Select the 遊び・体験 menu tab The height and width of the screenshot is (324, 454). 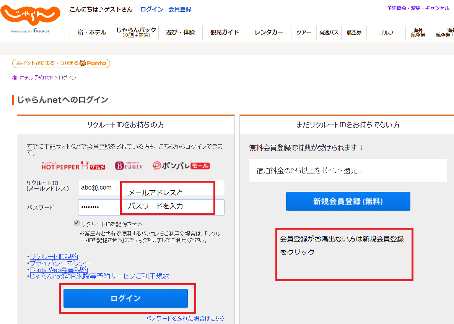click(x=181, y=32)
